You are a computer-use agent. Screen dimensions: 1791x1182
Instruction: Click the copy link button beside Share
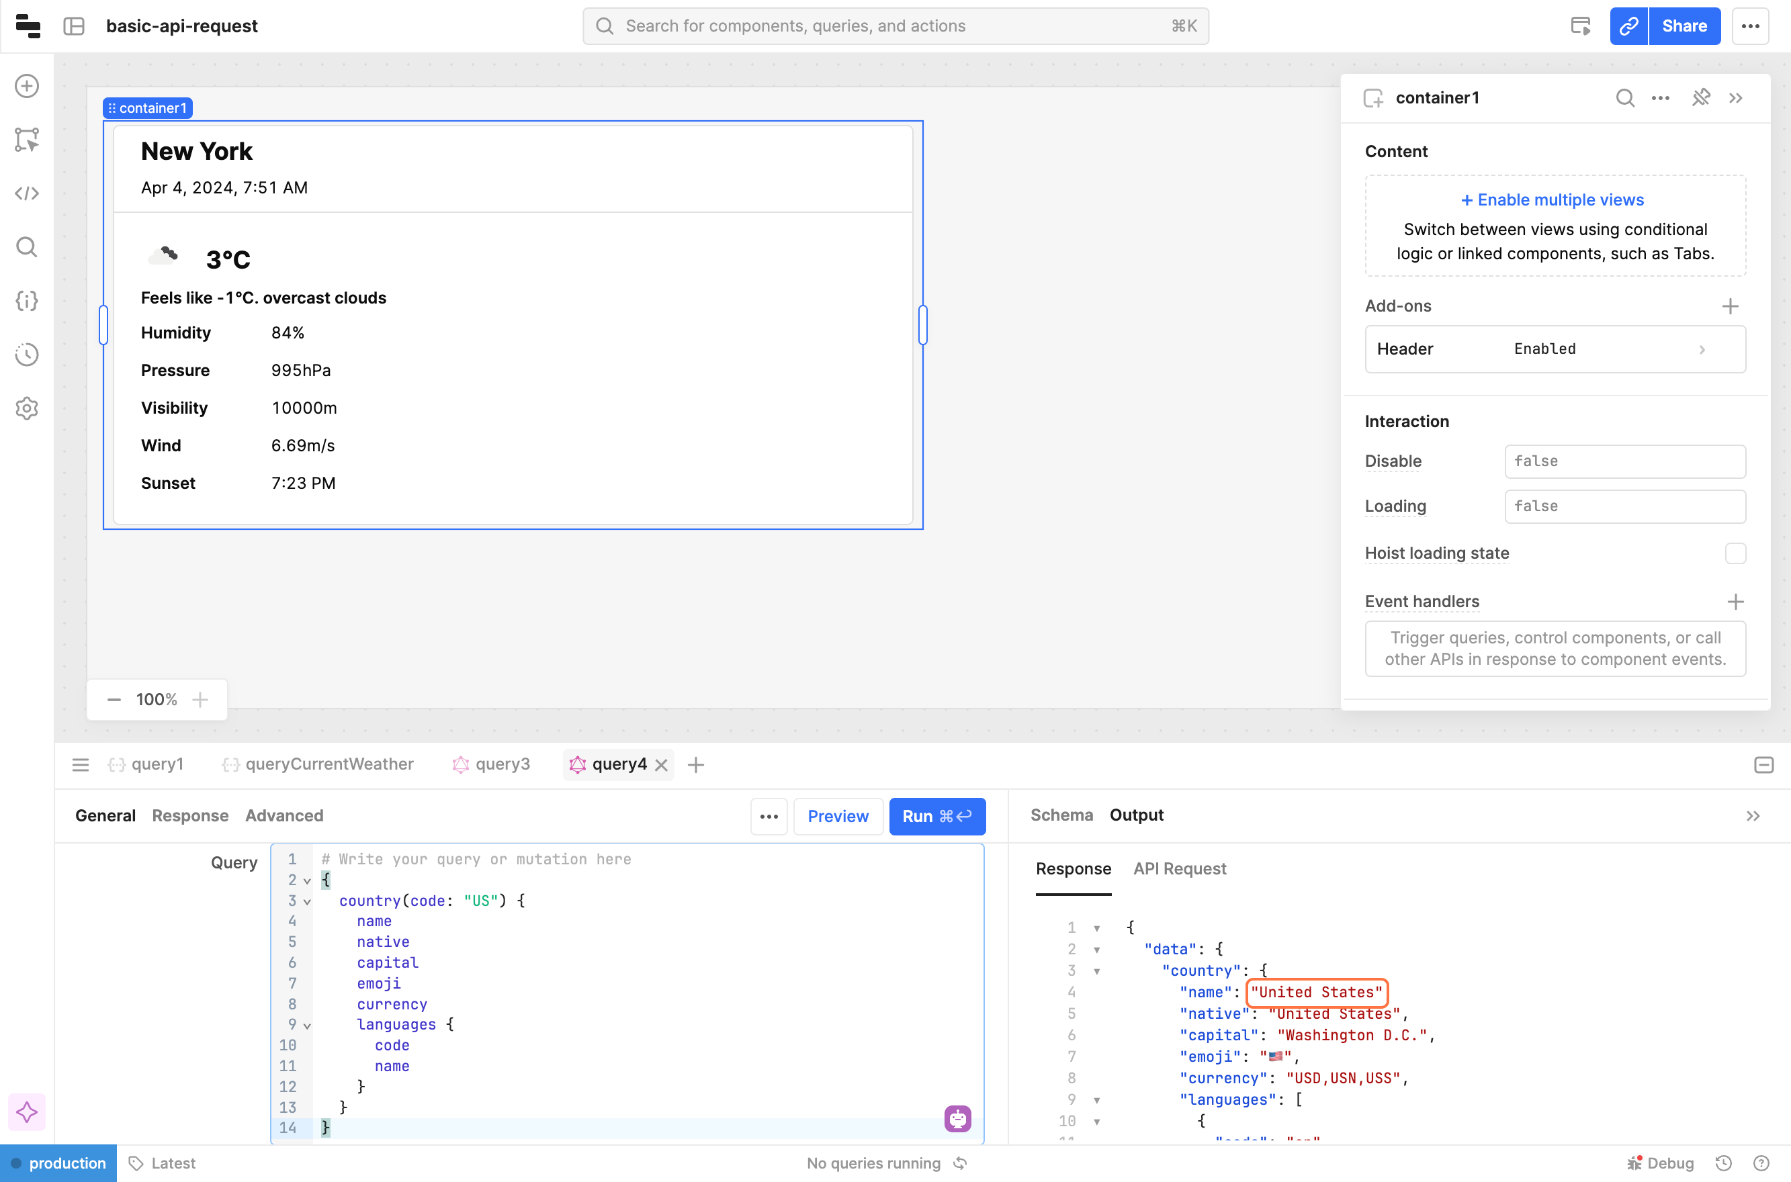point(1628,26)
